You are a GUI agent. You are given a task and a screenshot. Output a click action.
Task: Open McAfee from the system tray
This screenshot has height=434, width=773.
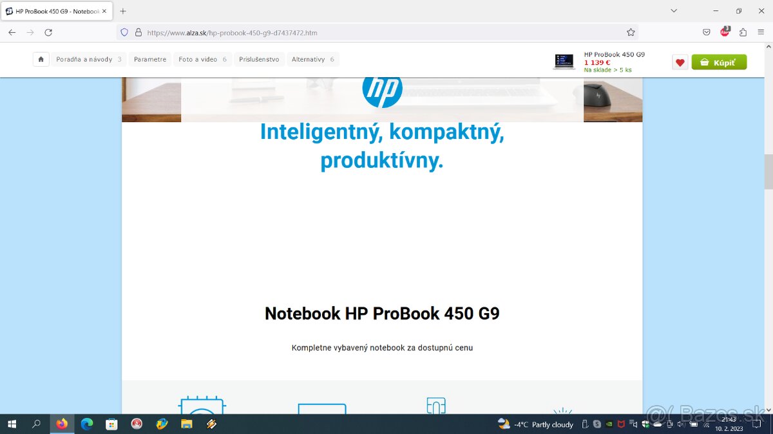tap(620, 424)
